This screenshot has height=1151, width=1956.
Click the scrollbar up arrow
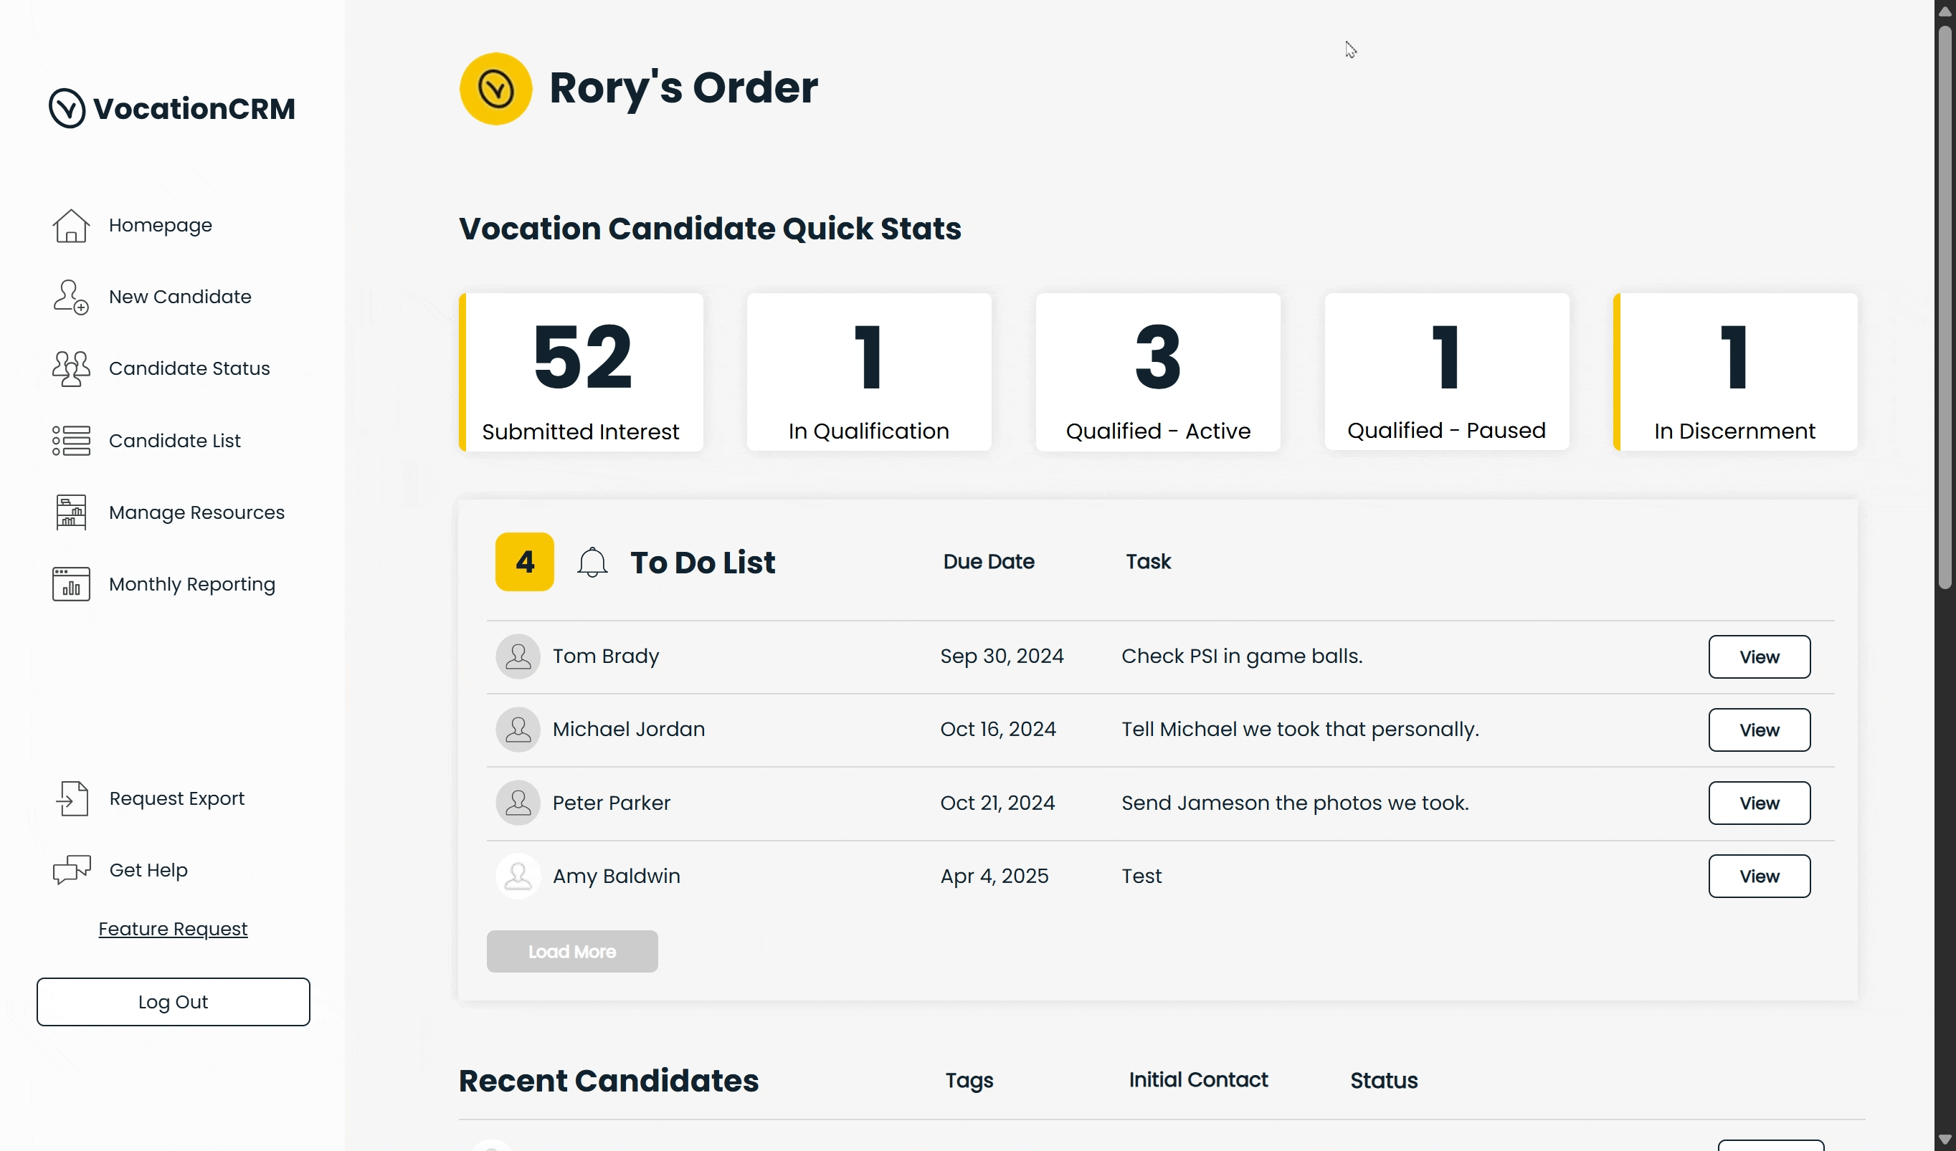coord(1945,11)
